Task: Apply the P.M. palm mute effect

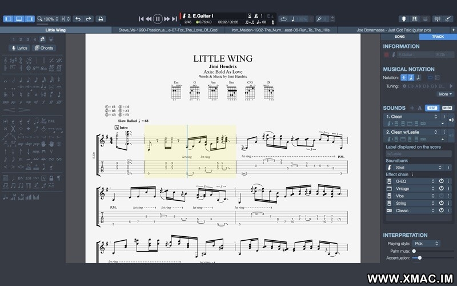Action: click(x=51, y=121)
